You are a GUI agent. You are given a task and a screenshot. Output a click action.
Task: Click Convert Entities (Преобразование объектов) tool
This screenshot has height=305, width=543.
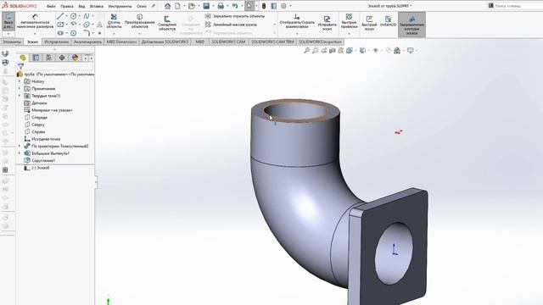click(x=139, y=21)
